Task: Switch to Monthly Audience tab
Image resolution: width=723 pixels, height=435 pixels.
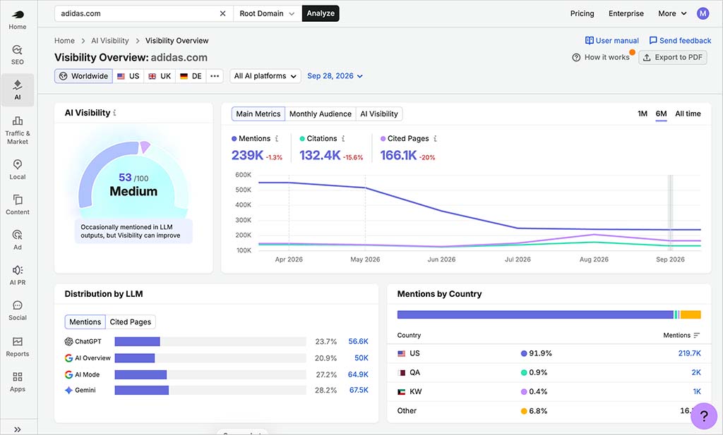Action: click(321, 114)
